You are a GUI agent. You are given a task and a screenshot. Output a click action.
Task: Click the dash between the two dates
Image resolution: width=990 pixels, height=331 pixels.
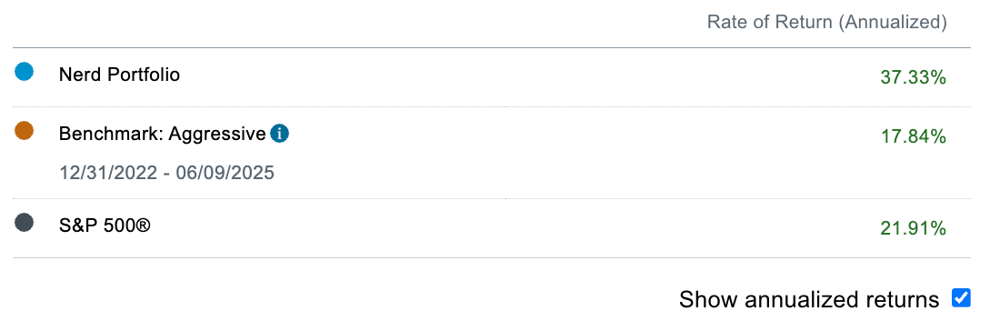pyautogui.click(x=166, y=175)
